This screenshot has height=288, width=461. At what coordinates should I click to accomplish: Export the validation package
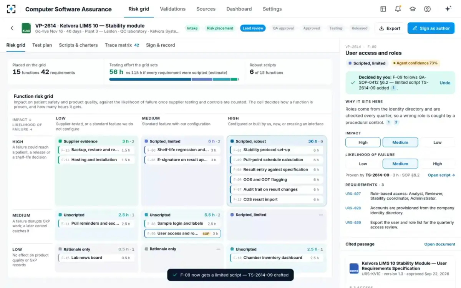390,28
